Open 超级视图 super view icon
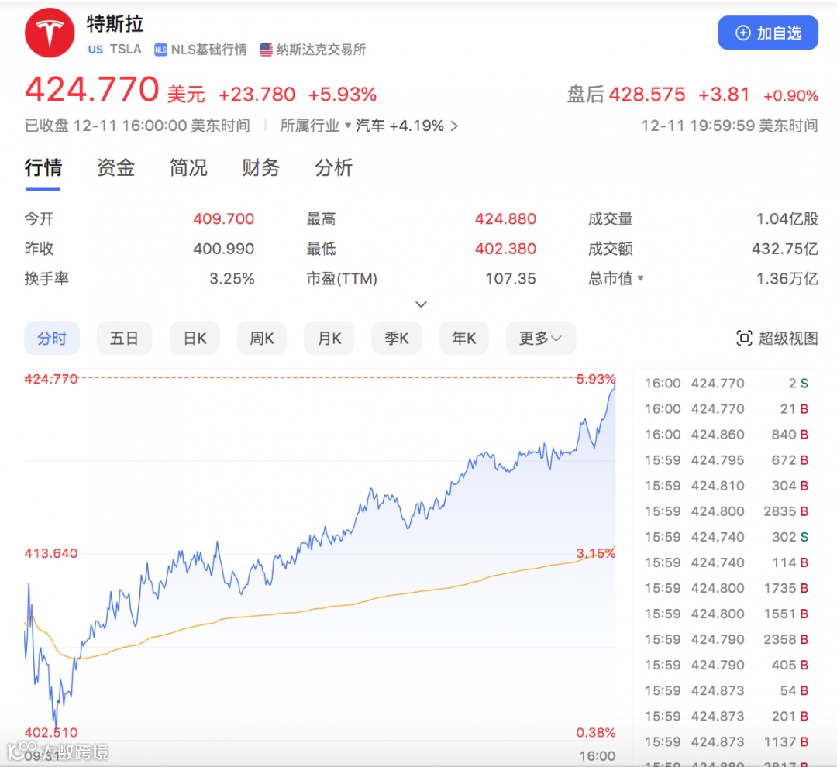This screenshot has width=837, height=767. click(744, 338)
